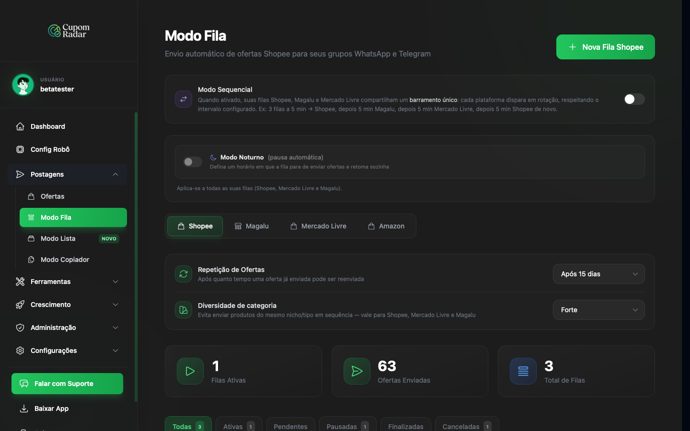Open the Após 15 dias dropdown
The height and width of the screenshot is (431, 690).
click(x=599, y=274)
